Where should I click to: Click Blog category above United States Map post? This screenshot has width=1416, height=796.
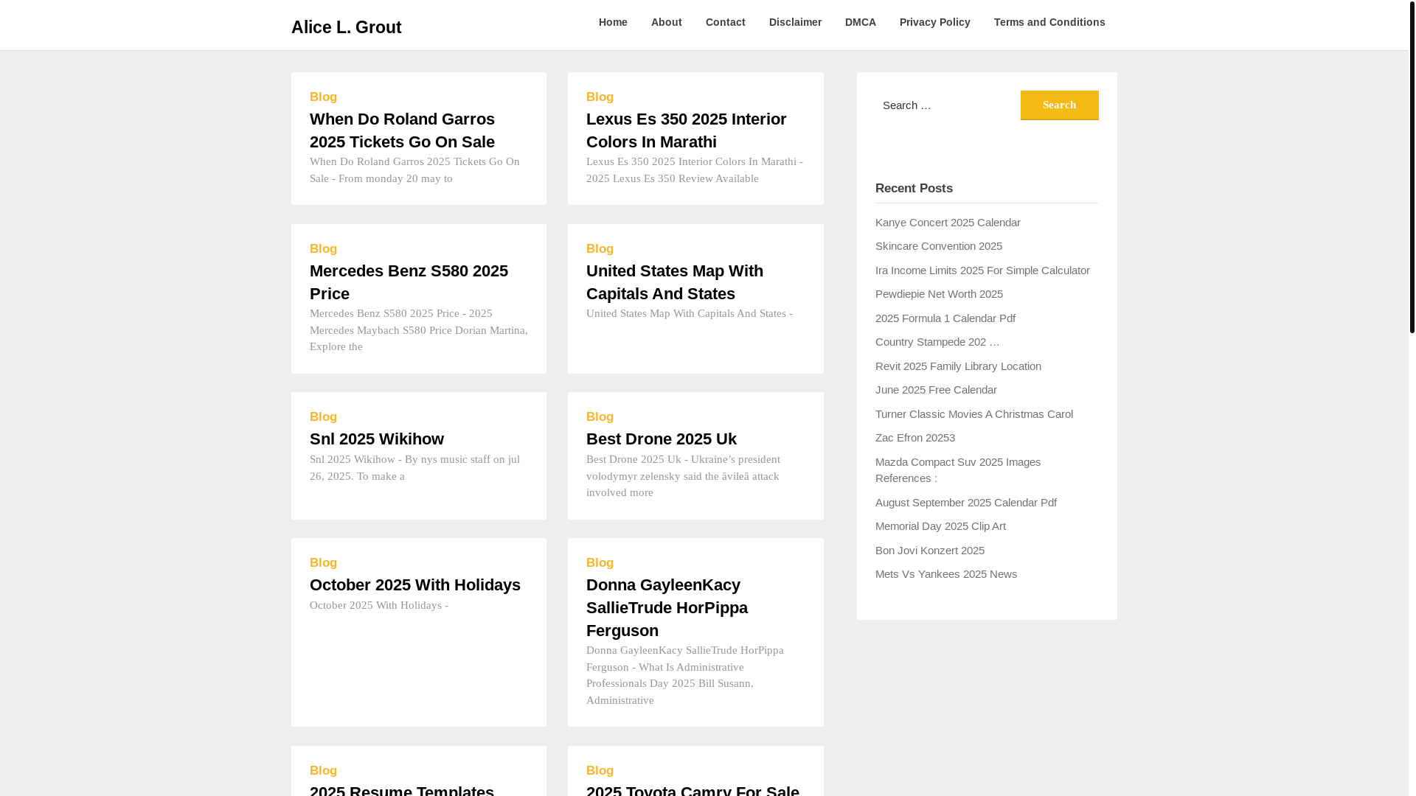tap(600, 249)
